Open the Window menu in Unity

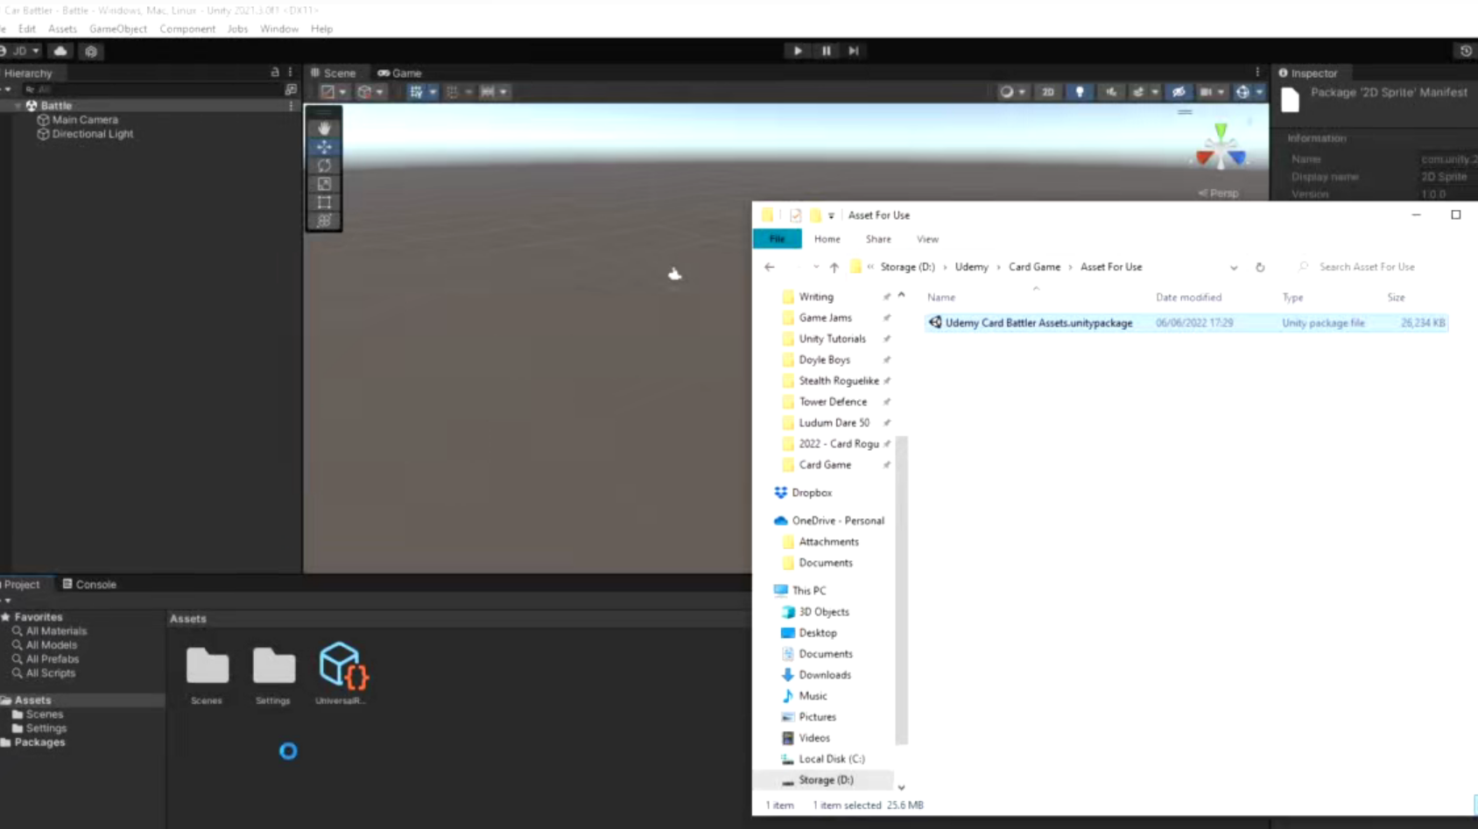(x=279, y=29)
